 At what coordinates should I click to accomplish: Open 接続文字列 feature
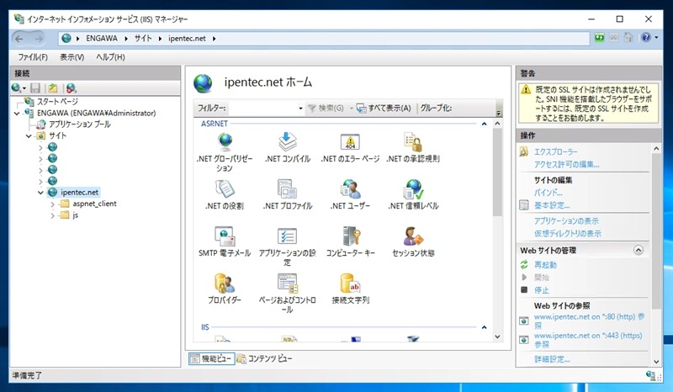(x=350, y=289)
